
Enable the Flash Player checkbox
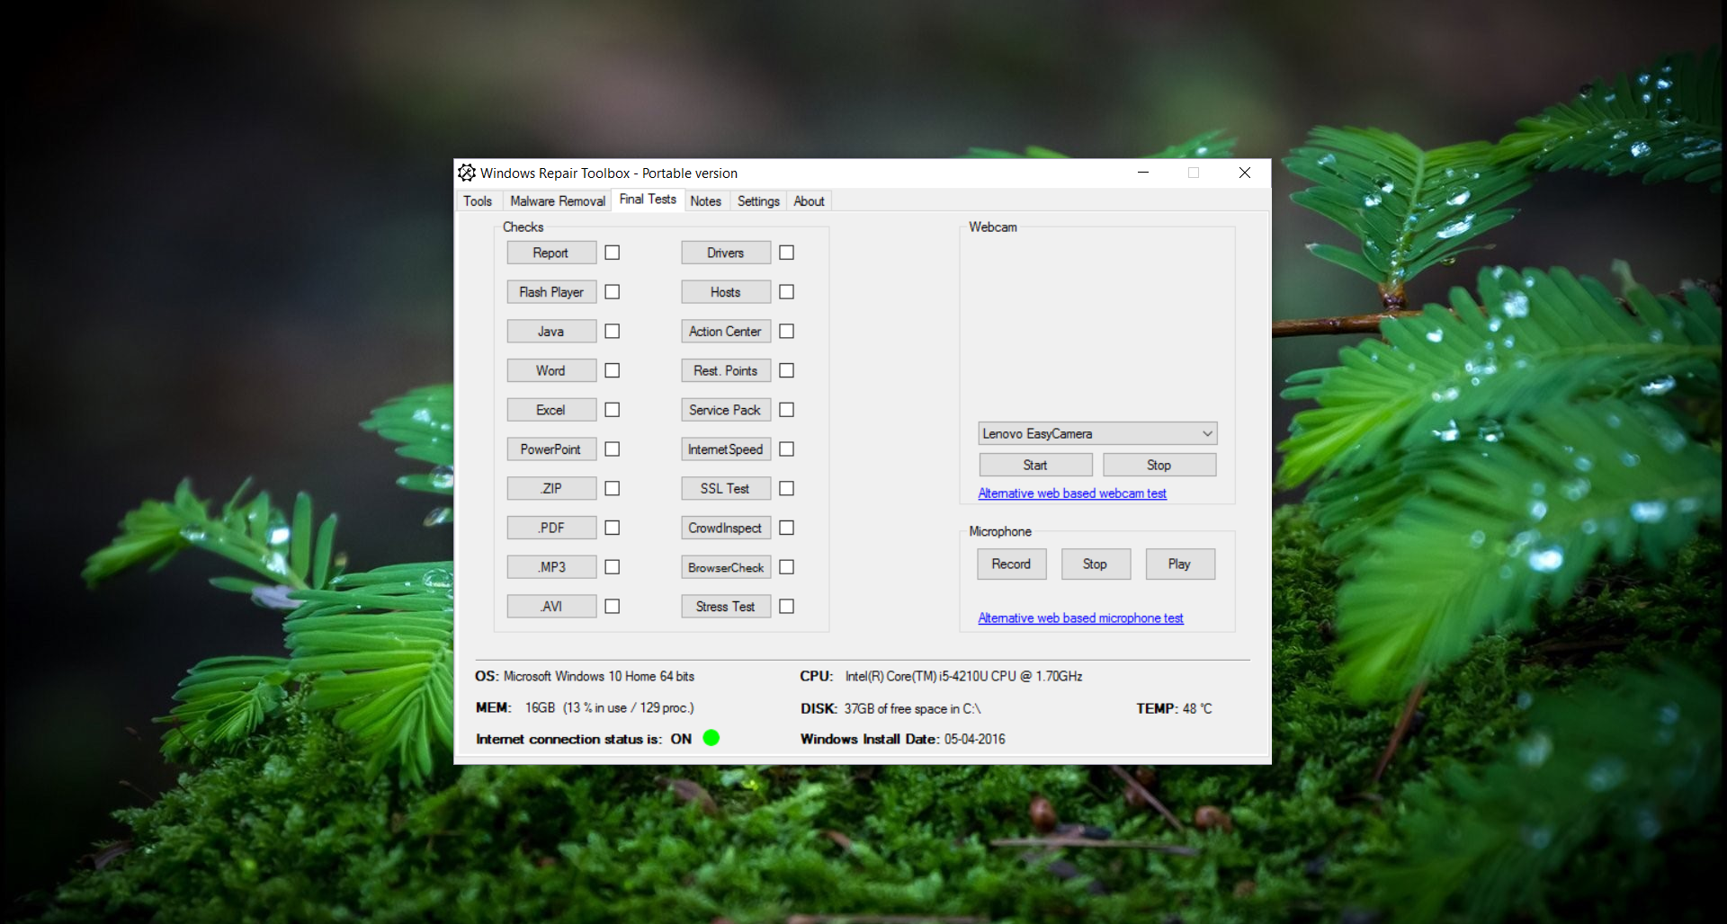pos(613,292)
